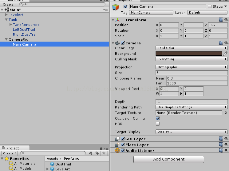
Task: Open Transform component gear settings menu
Action: point(226,20)
